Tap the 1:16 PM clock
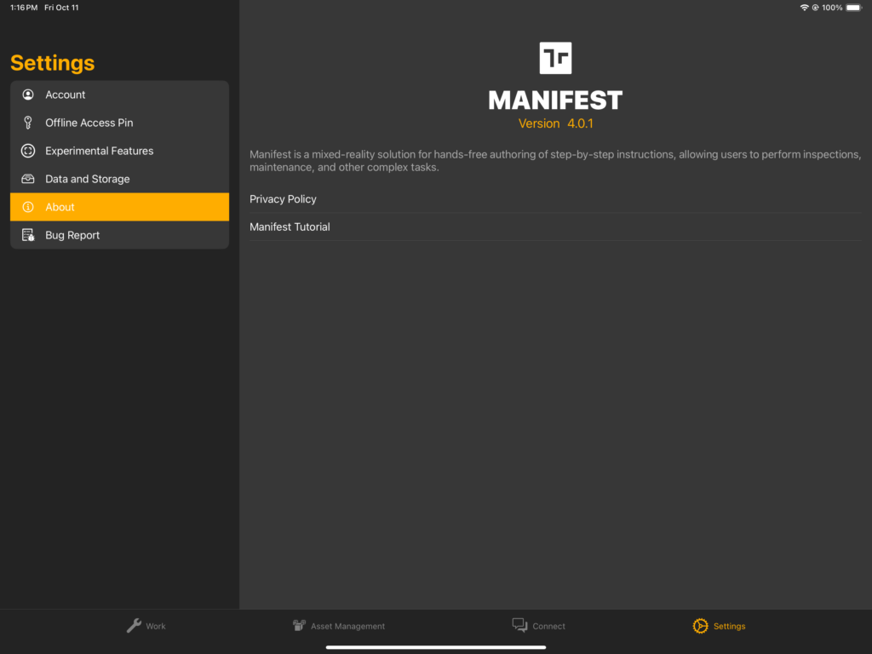 coord(23,8)
